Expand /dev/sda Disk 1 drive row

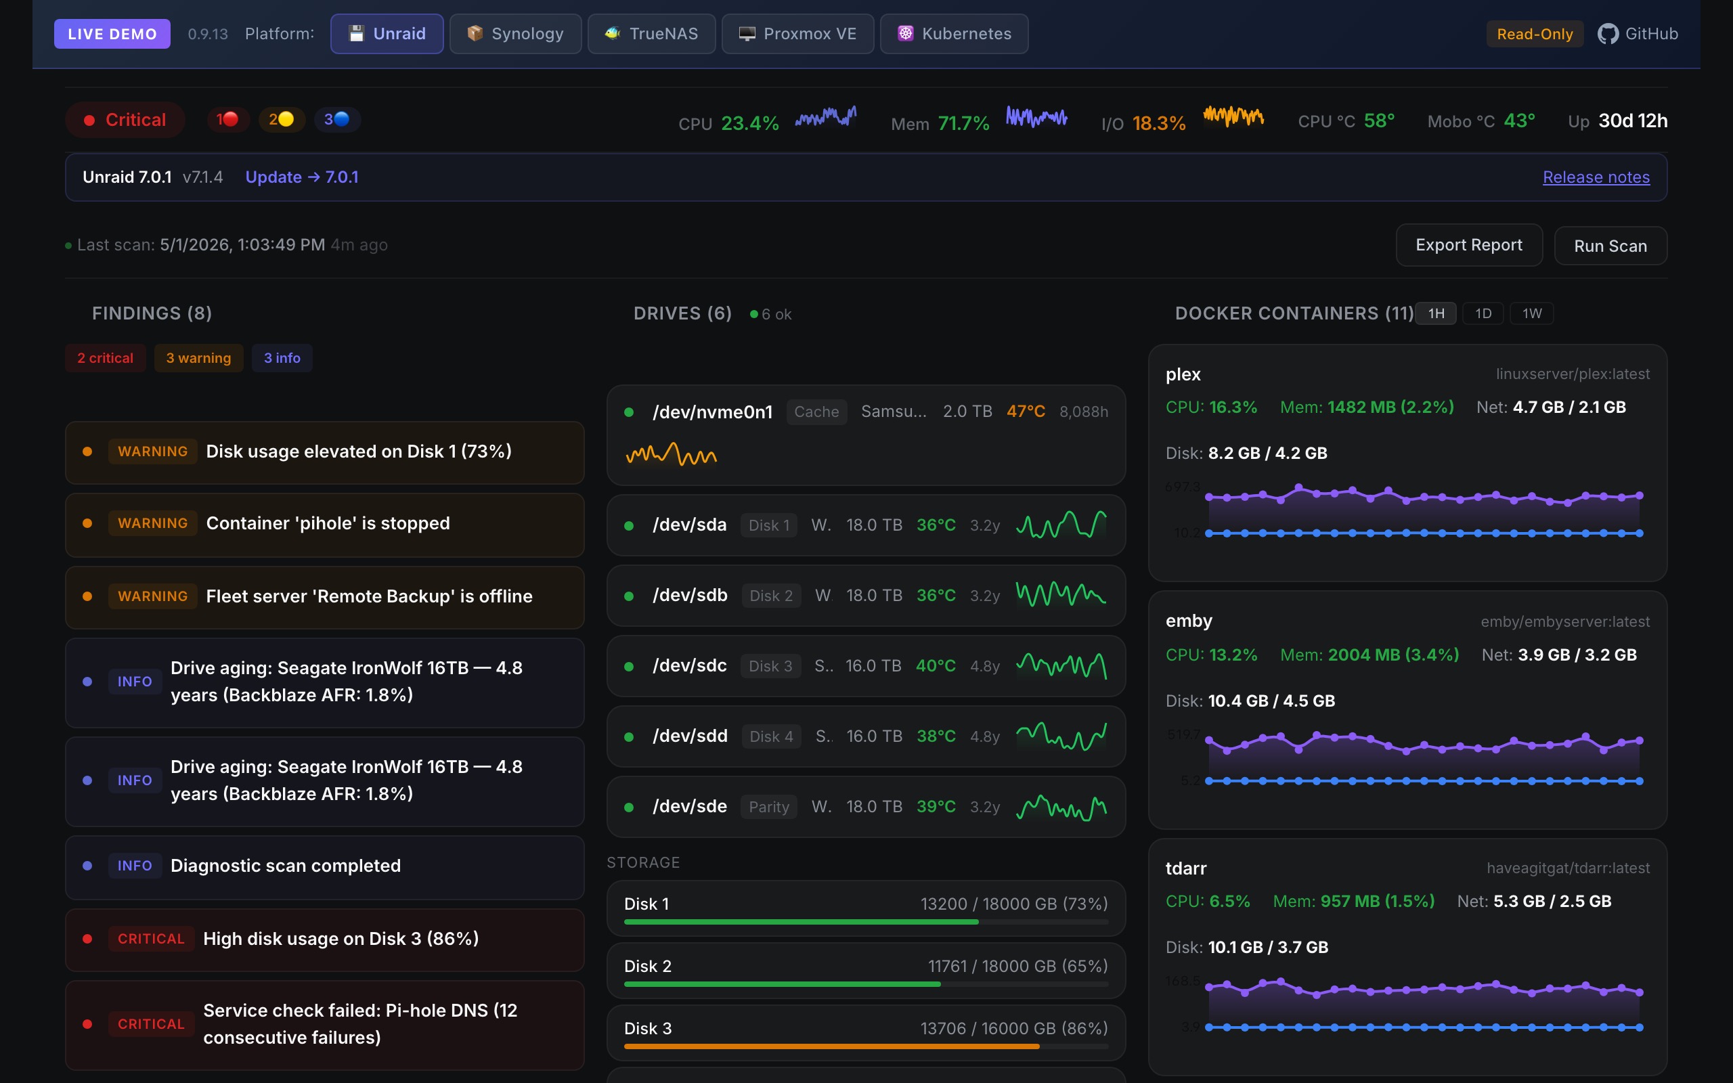click(866, 525)
